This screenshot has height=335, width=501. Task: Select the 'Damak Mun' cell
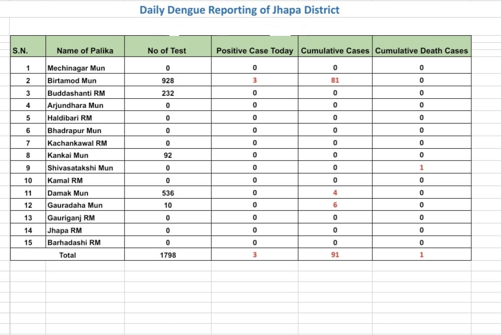[85, 193]
